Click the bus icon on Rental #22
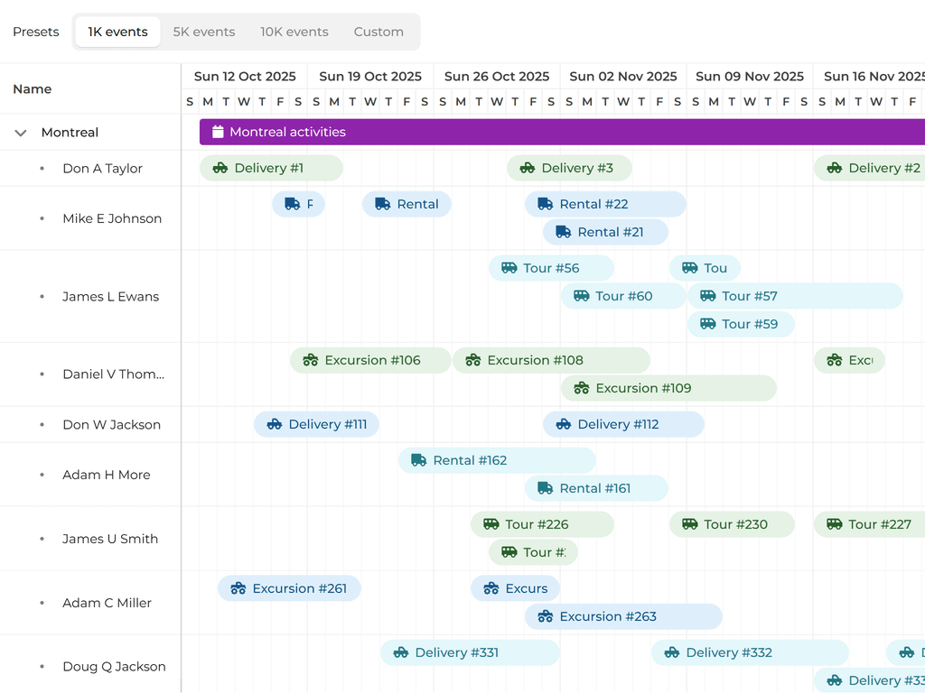The width and height of the screenshot is (925, 693). (x=543, y=204)
